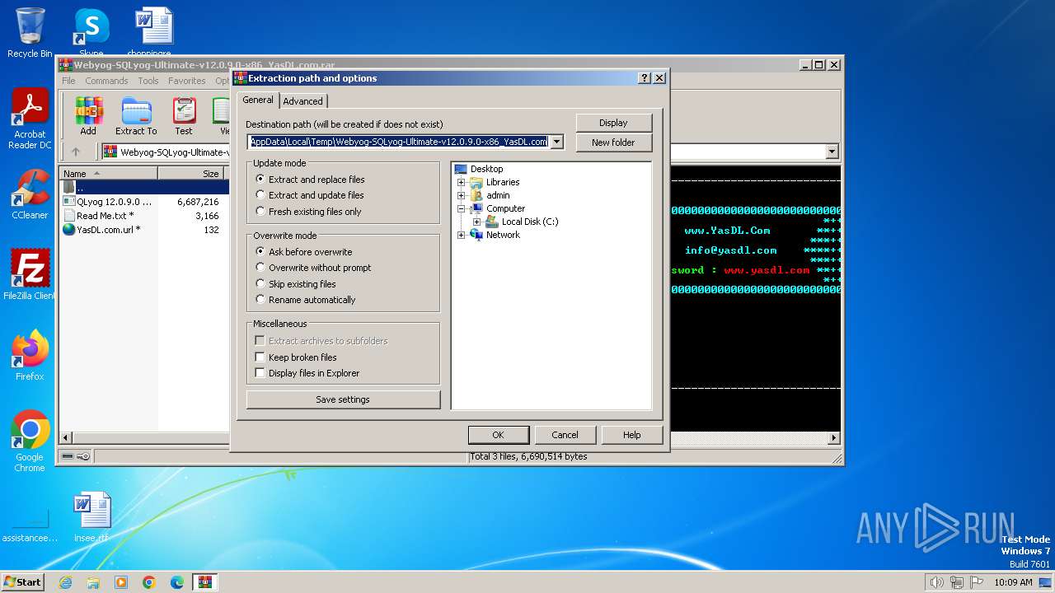1055x593 pixels.
Task: Switch to the General tab
Action: (258, 100)
